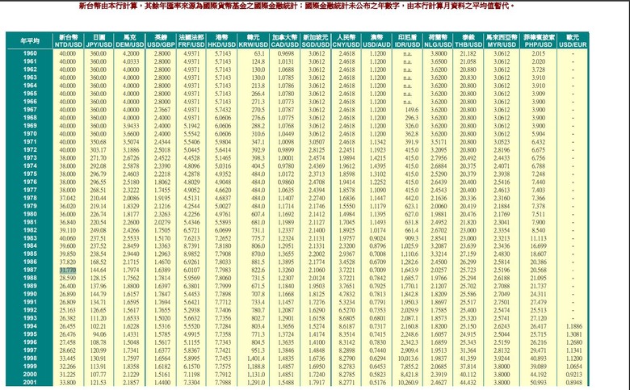Image resolution: width=630 pixels, height=390 pixels.
Task: Select the 新台幣 NTD/USD column header
Action: pos(68,41)
